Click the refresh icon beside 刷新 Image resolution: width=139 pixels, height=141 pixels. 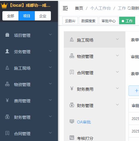pyautogui.click(x=129, y=8)
